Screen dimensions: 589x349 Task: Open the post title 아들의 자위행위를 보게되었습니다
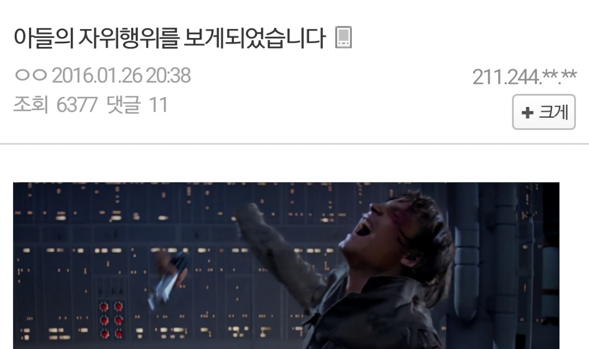(169, 38)
